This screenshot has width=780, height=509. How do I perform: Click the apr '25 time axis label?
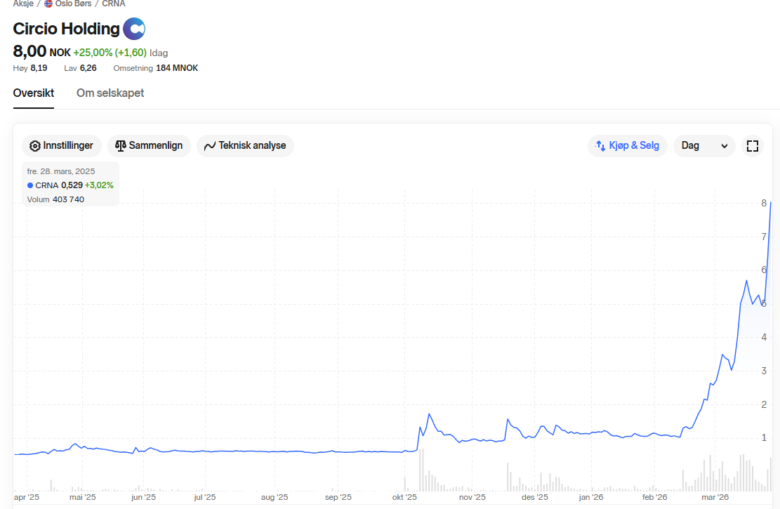click(27, 498)
